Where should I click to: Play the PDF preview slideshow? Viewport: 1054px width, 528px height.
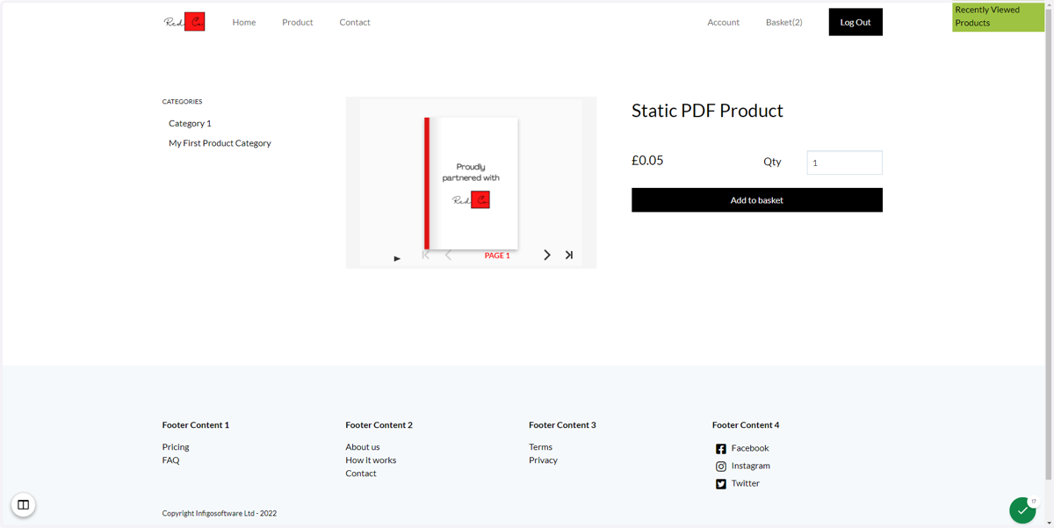click(x=397, y=258)
